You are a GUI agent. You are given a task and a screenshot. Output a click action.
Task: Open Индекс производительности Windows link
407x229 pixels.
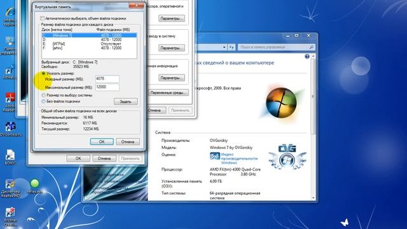(239, 158)
